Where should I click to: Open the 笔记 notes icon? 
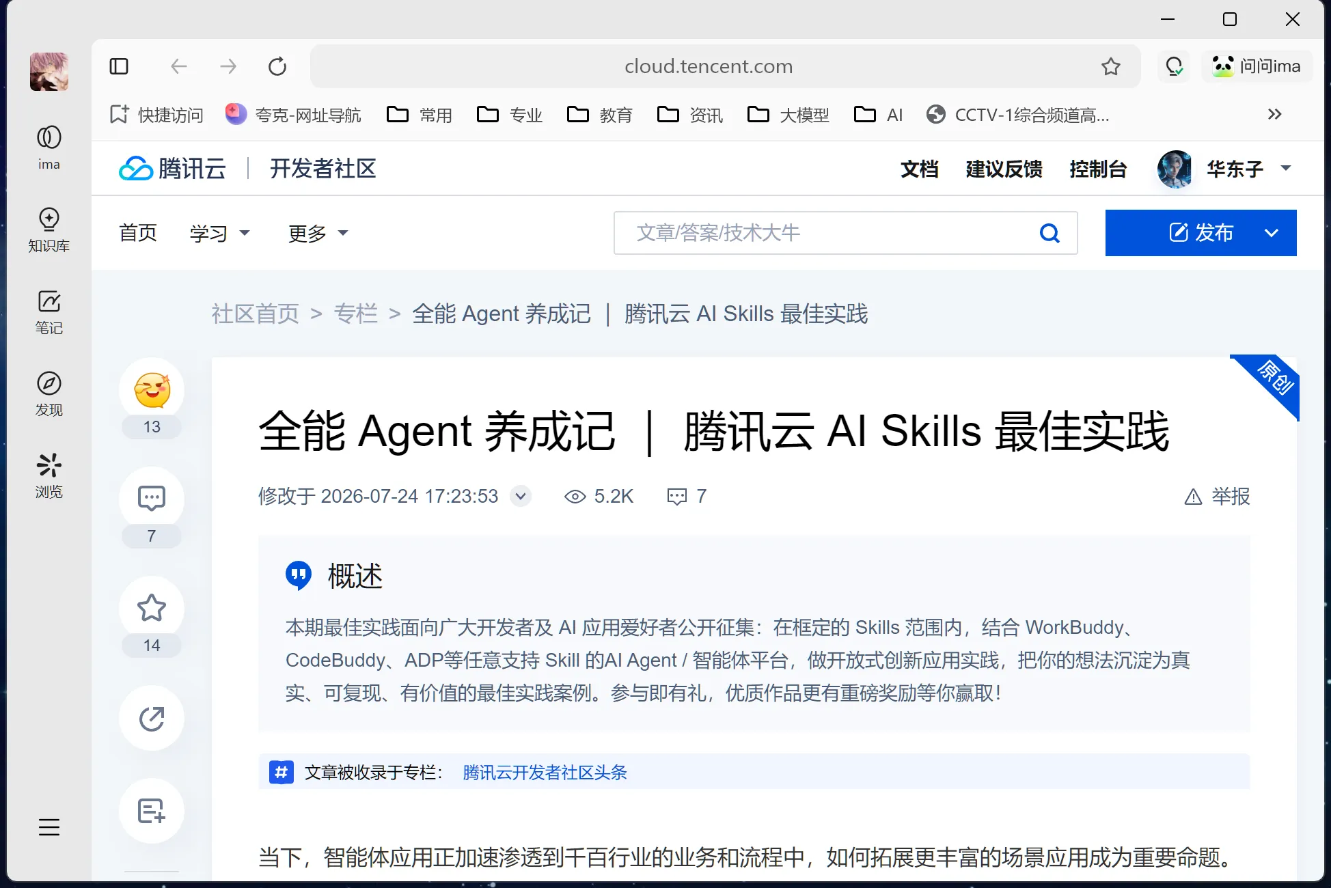49,311
